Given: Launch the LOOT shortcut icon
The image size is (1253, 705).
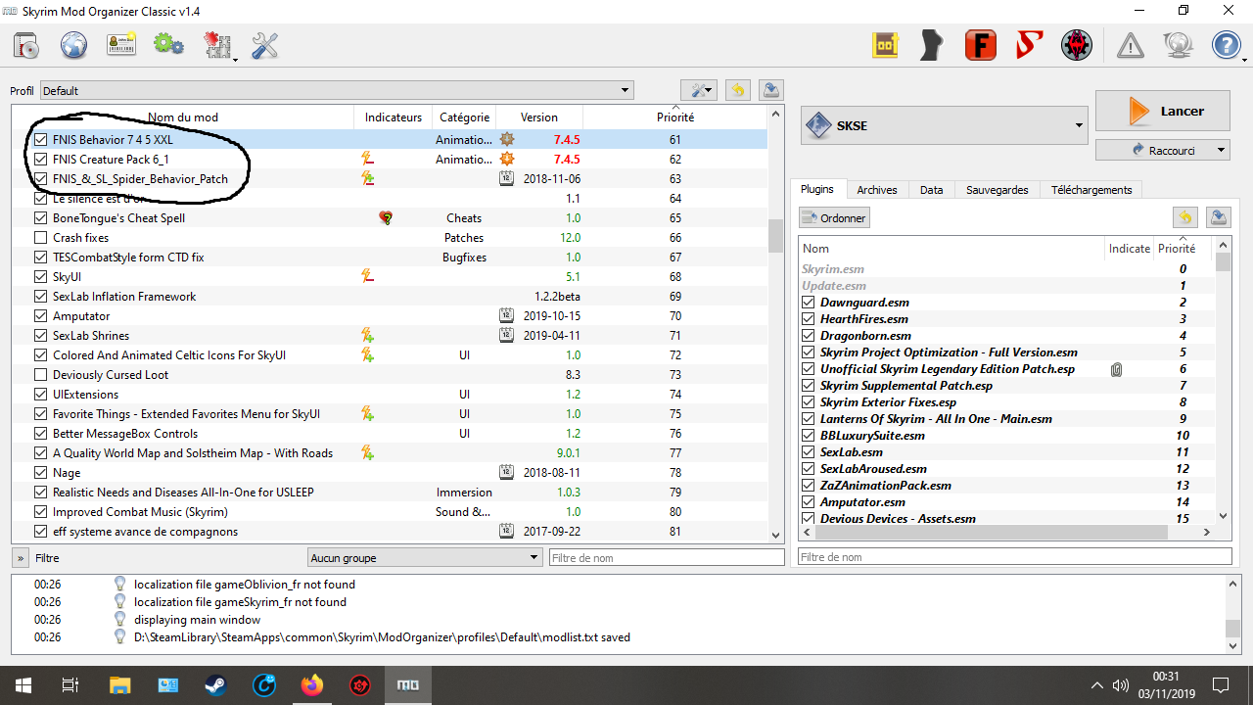Looking at the screenshot, I should (885, 45).
